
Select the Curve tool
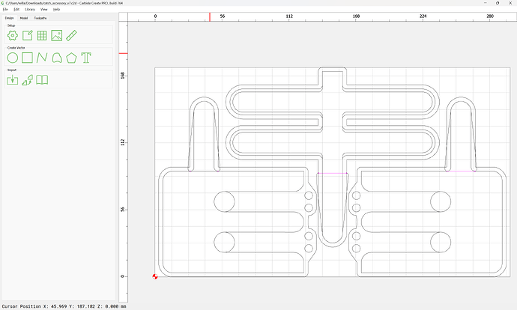coord(57,58)
